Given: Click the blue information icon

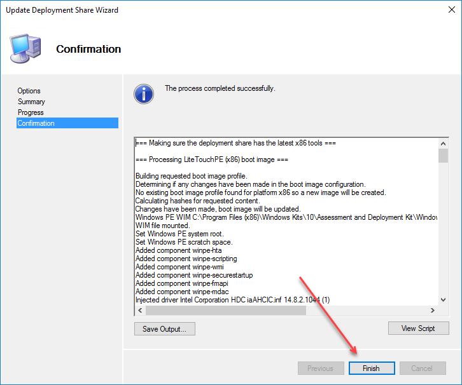Looking at the screenshot, I should pyautogui.click(x=144, y=93).
